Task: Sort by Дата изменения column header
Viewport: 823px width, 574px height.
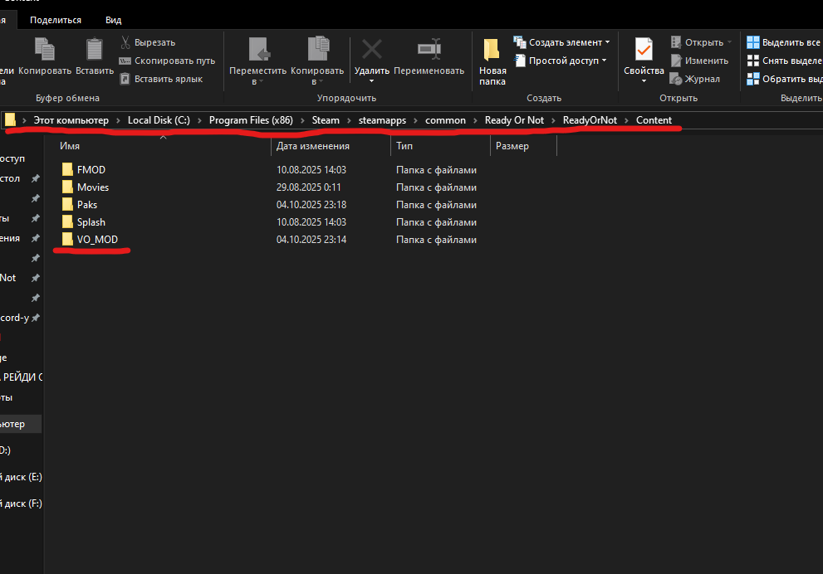Action: 313,146
